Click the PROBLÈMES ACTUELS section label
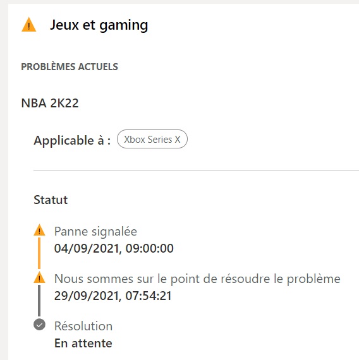The width and height of the screenshot is (359, 360). point(70,67)
